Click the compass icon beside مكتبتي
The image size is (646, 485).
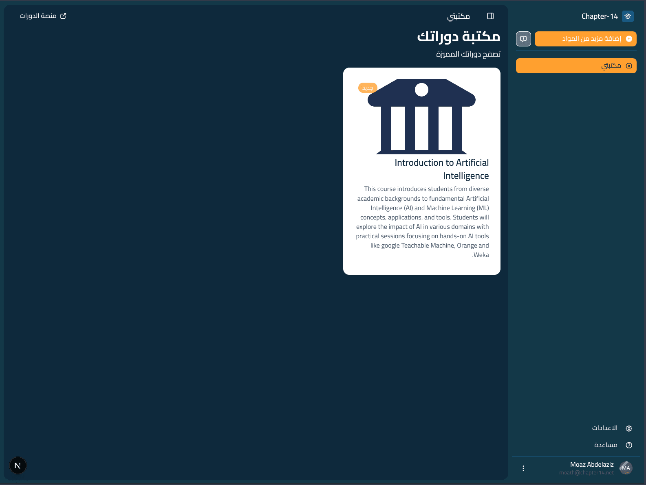tap(629, 66)
